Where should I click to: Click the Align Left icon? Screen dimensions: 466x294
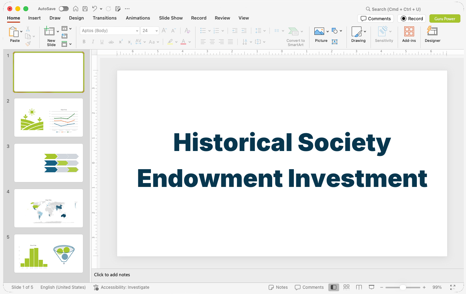coord(203,42)
